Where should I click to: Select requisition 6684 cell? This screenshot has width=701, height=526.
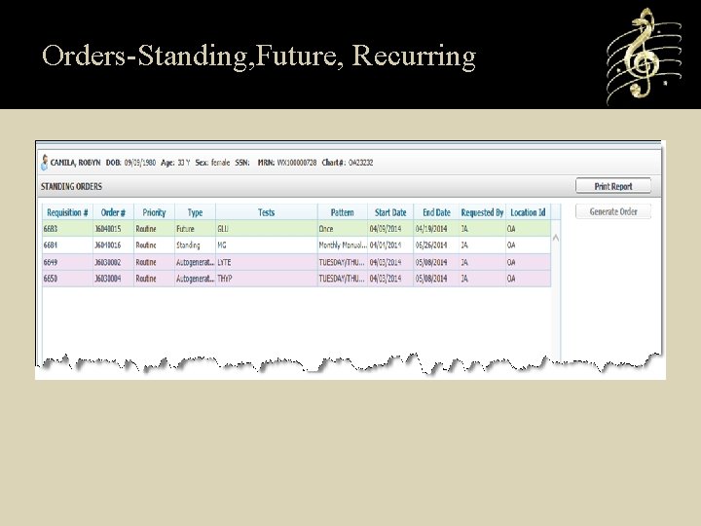coord(67,245)
